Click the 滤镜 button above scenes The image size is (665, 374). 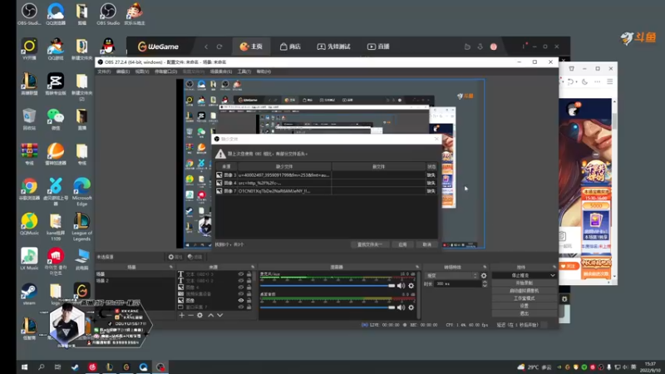[x=195, y=257]
